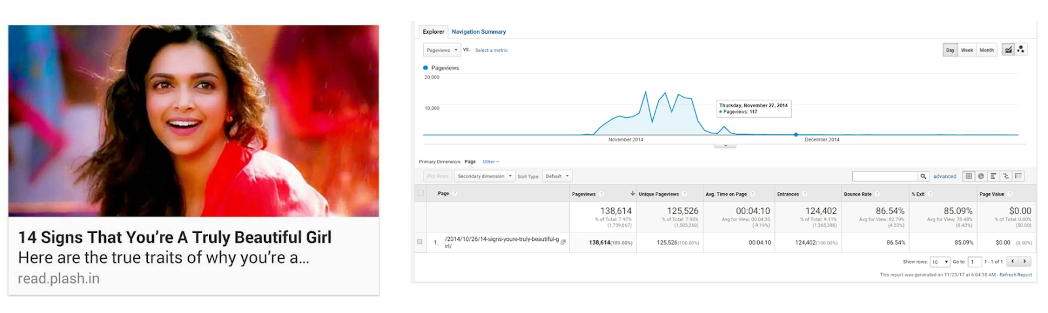Open page link icon beside URL row
The width and height of the screenshot is (1048, 313).
point(563,242)
